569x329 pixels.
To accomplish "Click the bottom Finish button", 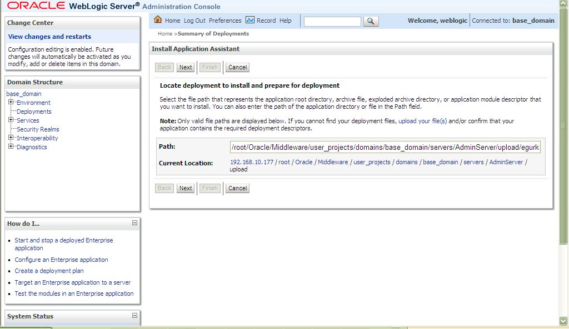I will click(209, 189).
